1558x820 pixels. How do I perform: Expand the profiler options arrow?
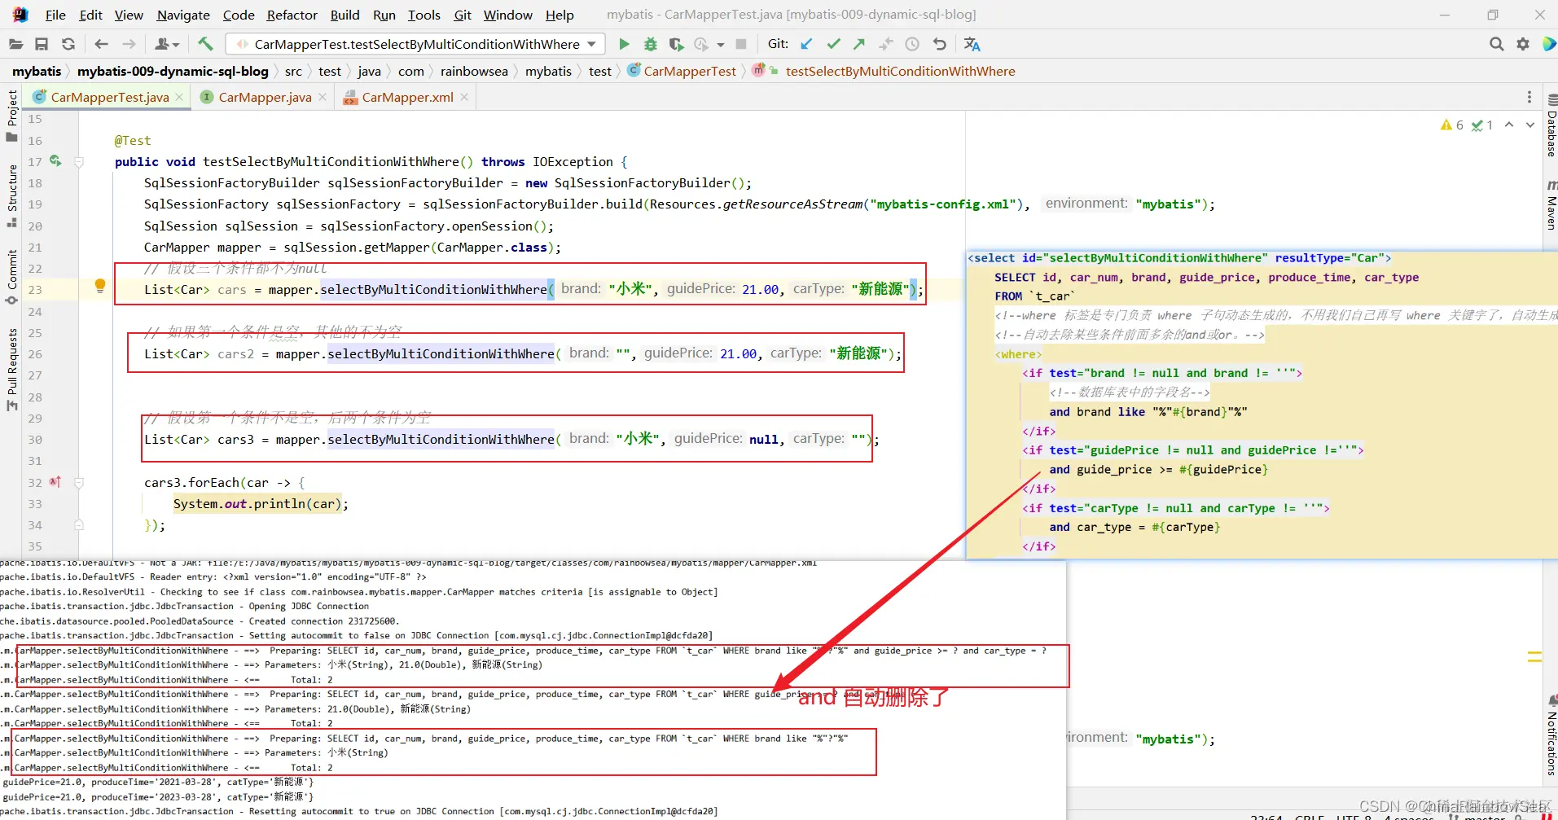pos(721,45)
